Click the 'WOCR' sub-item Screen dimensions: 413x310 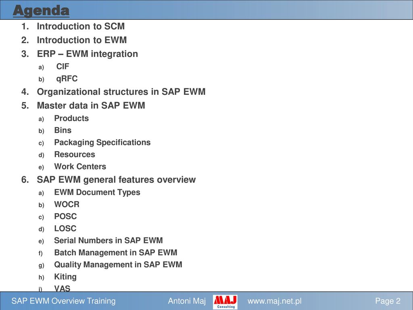[x=67, y=204]
